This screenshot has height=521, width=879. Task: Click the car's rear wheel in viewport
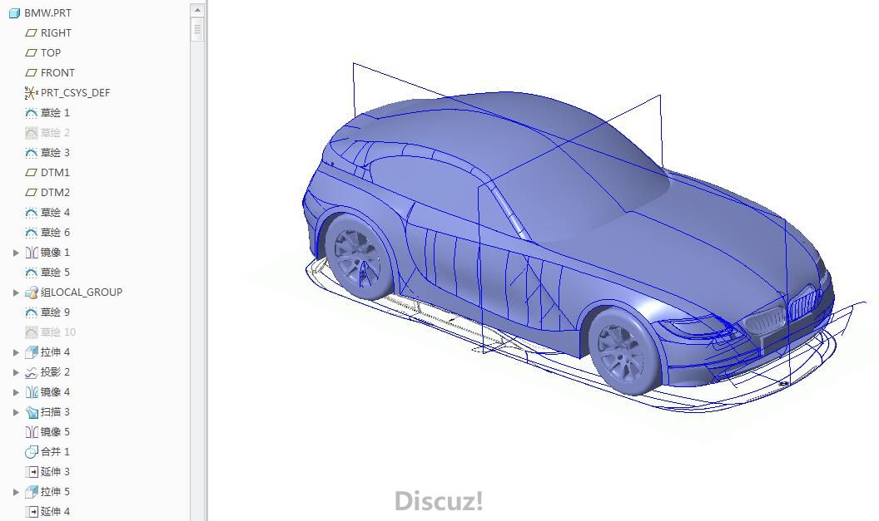[x=359, y=257]
